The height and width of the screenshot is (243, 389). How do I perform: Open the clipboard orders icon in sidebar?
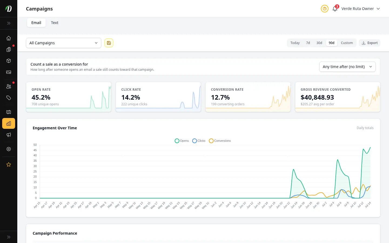tap(9, 49)
